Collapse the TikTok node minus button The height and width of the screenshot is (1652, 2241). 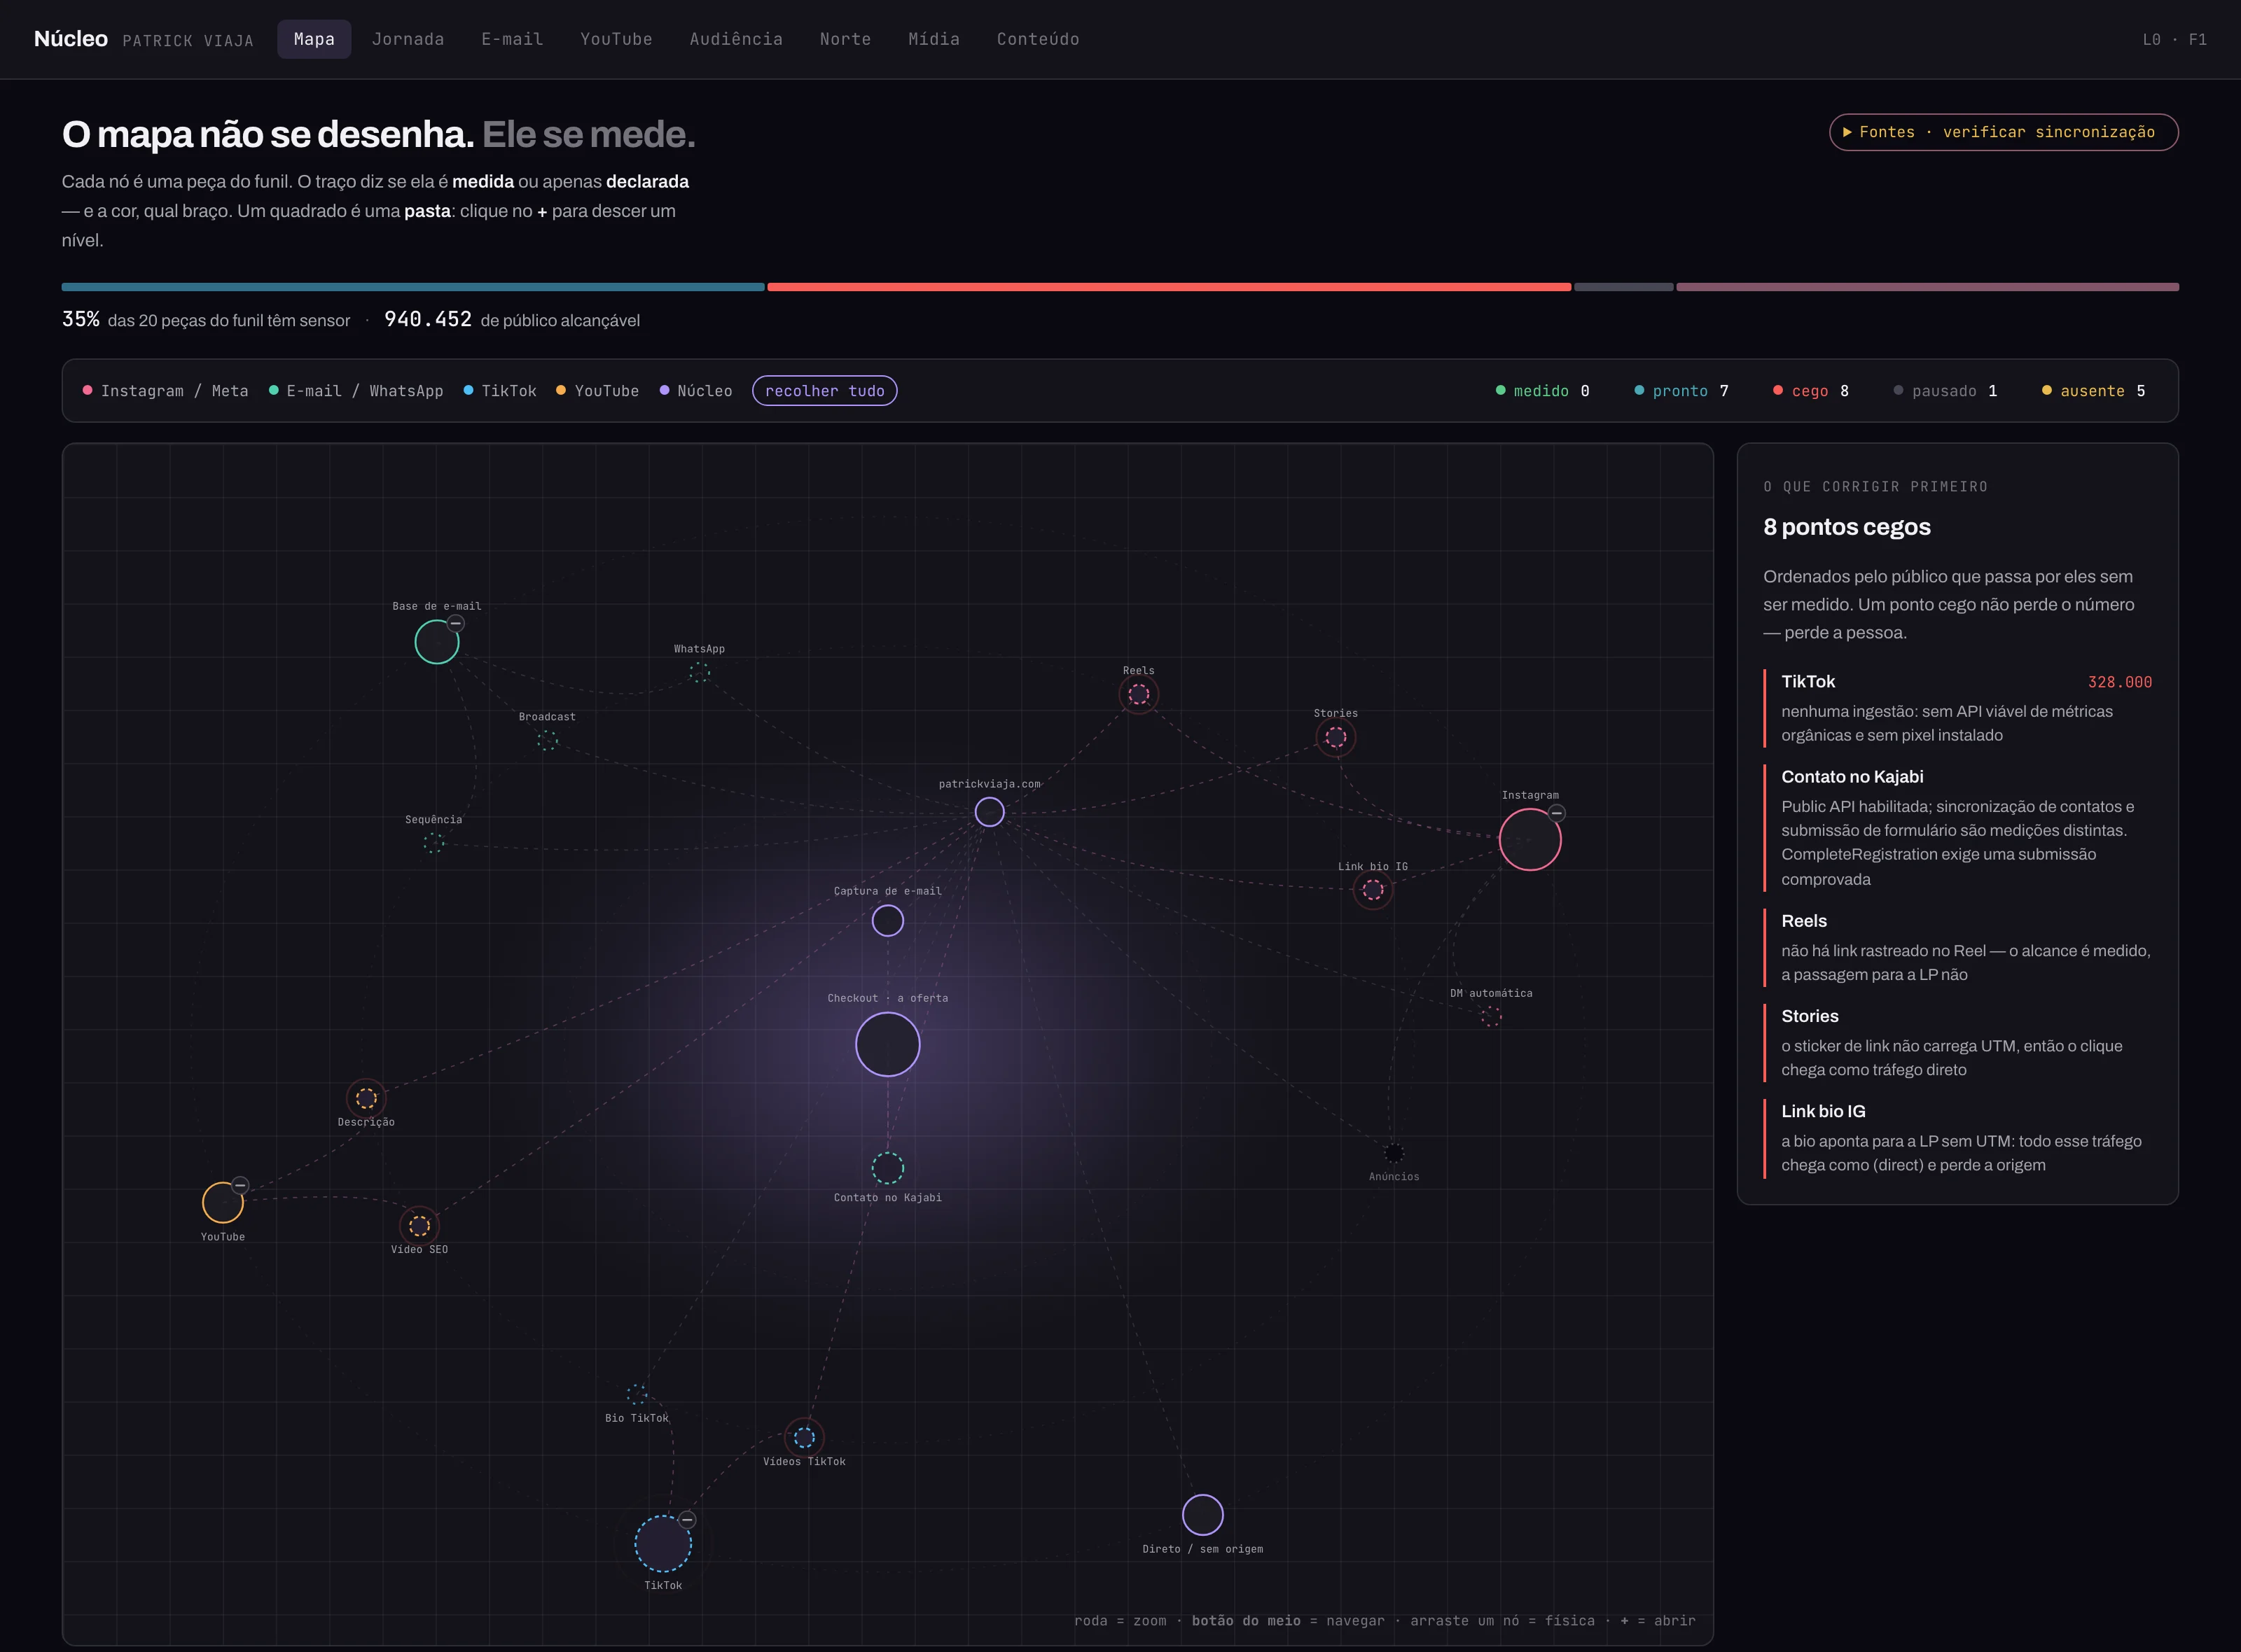tap(687, 1519)
